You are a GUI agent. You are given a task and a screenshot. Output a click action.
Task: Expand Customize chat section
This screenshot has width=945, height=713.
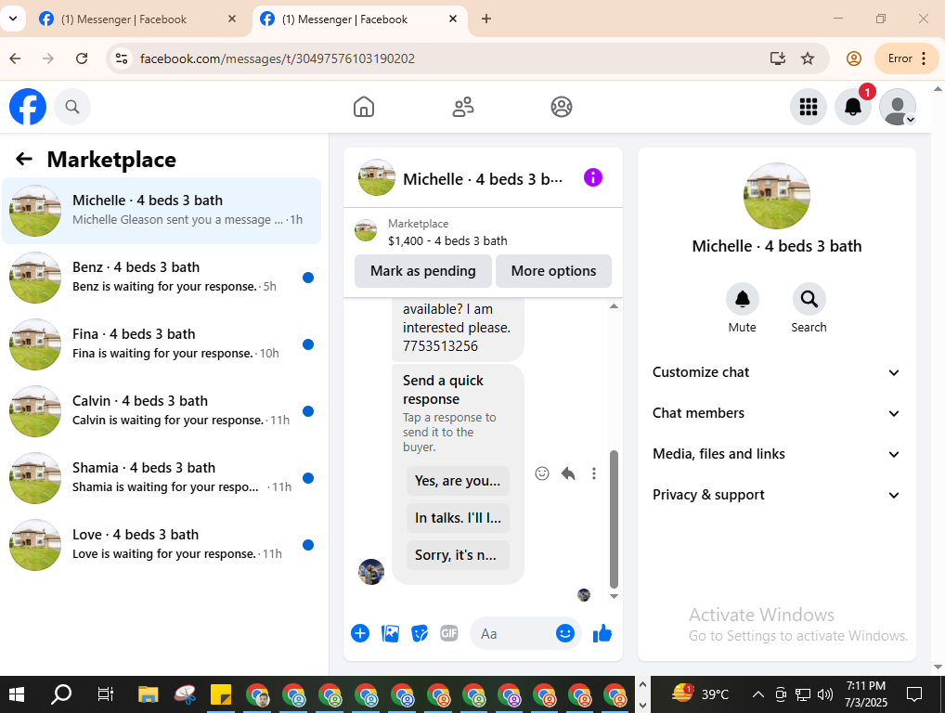(x=776, y=372)
